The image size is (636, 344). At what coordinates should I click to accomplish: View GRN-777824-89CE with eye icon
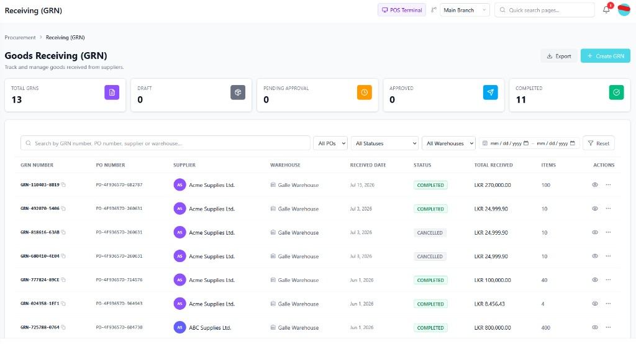(594, 280)
